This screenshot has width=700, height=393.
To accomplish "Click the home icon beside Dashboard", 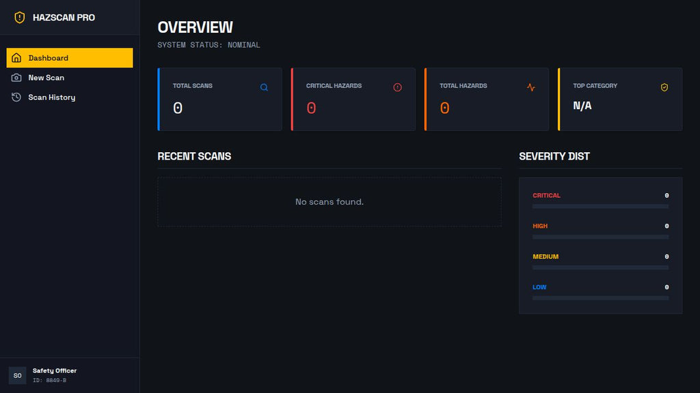I will pyautogui.click(x=16, y=58).
